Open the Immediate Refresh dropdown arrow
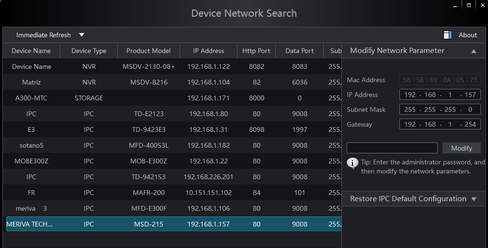Screen dimensions: 488x248 pyautogui.click(x=81, y=35)
